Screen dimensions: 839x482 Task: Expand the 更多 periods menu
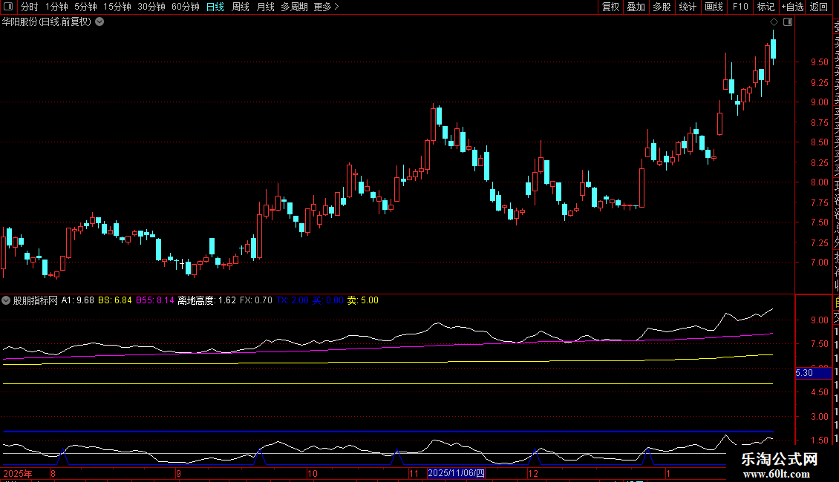coord(326,7)
